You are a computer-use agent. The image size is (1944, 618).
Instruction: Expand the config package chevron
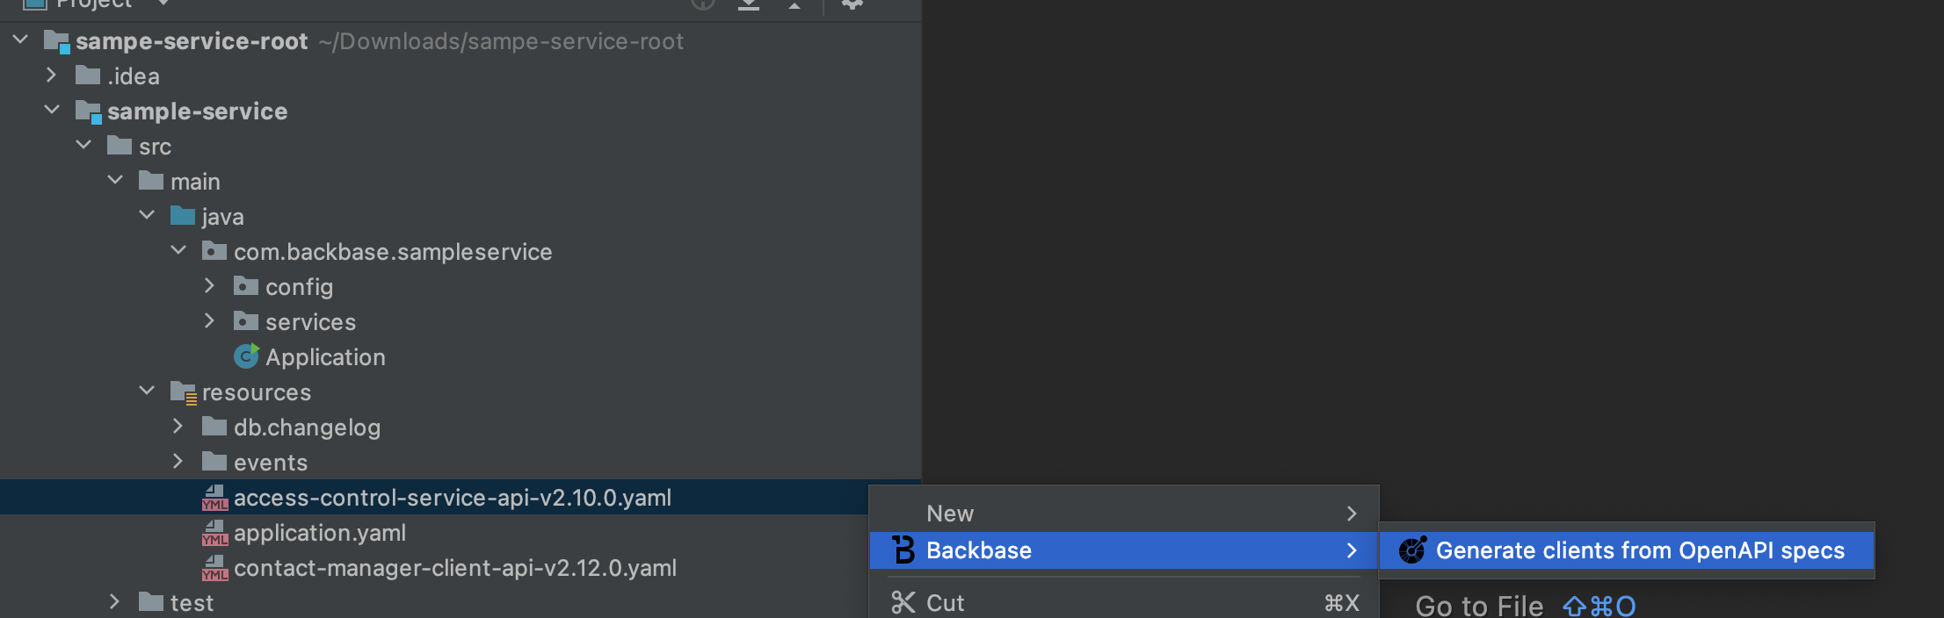[210, 286]
